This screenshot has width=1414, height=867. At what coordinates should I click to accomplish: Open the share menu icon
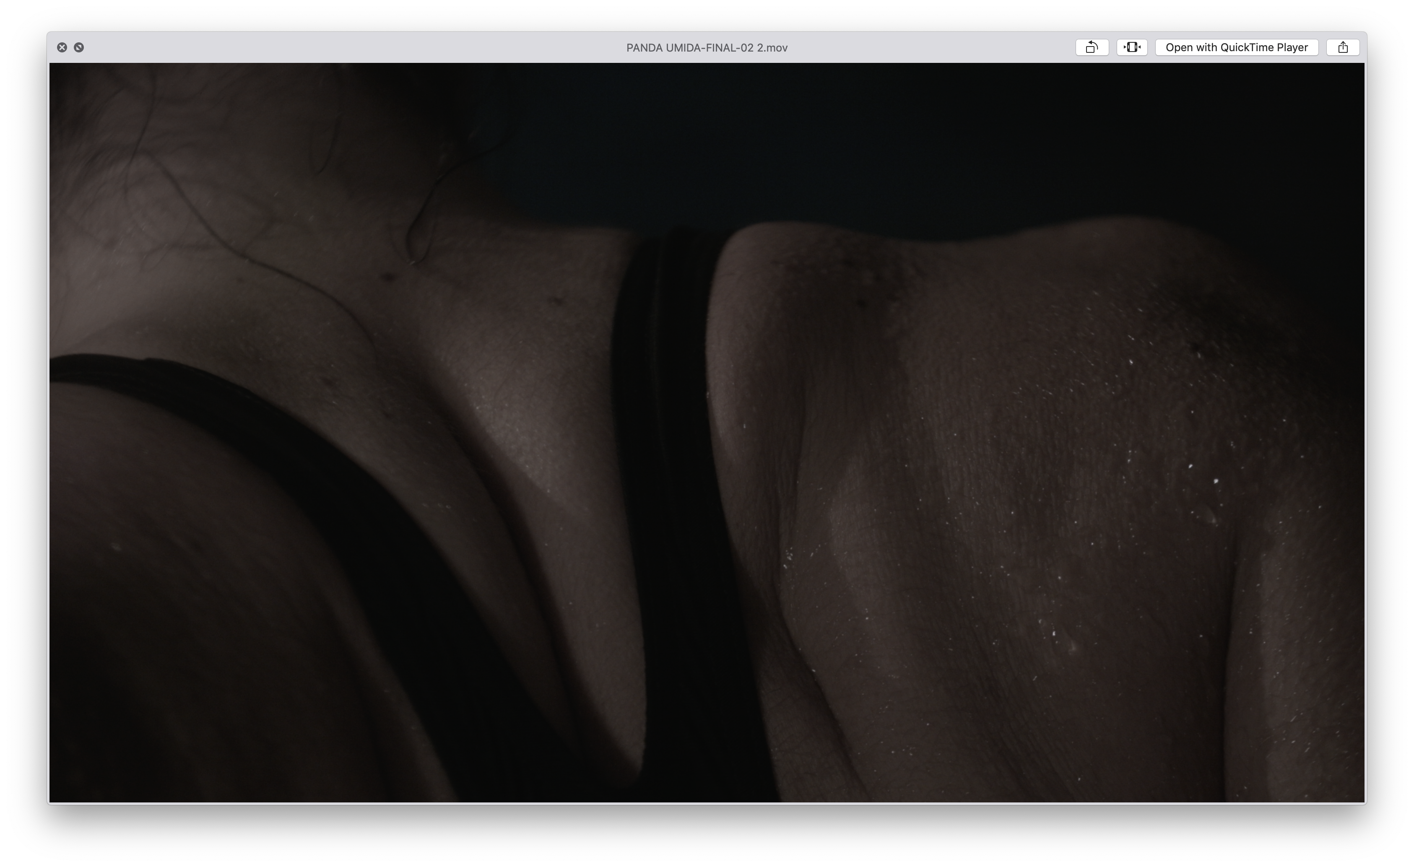(x=1343, y=48)
